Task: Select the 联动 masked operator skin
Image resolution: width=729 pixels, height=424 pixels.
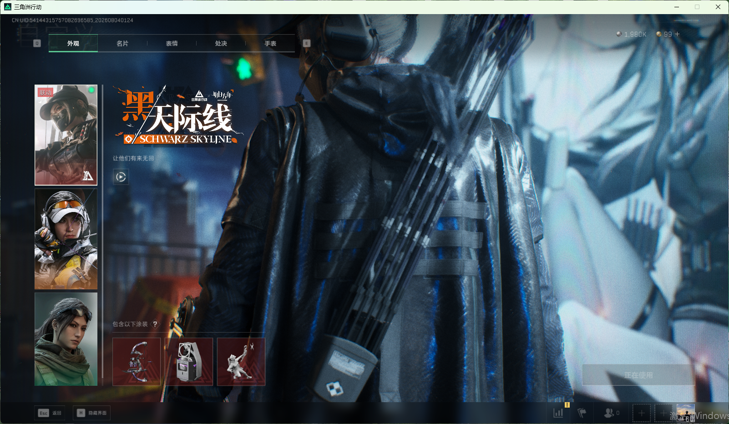Action: pos(66,135)
